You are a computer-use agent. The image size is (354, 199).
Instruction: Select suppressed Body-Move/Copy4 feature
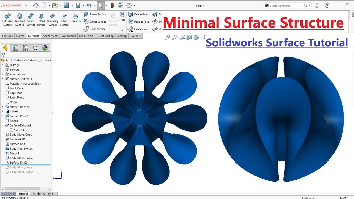point(22,172)
